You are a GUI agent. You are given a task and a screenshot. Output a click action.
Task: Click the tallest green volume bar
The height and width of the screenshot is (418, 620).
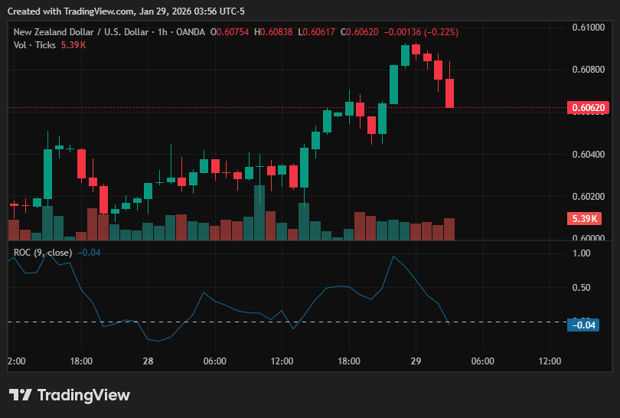coord(259,213)
